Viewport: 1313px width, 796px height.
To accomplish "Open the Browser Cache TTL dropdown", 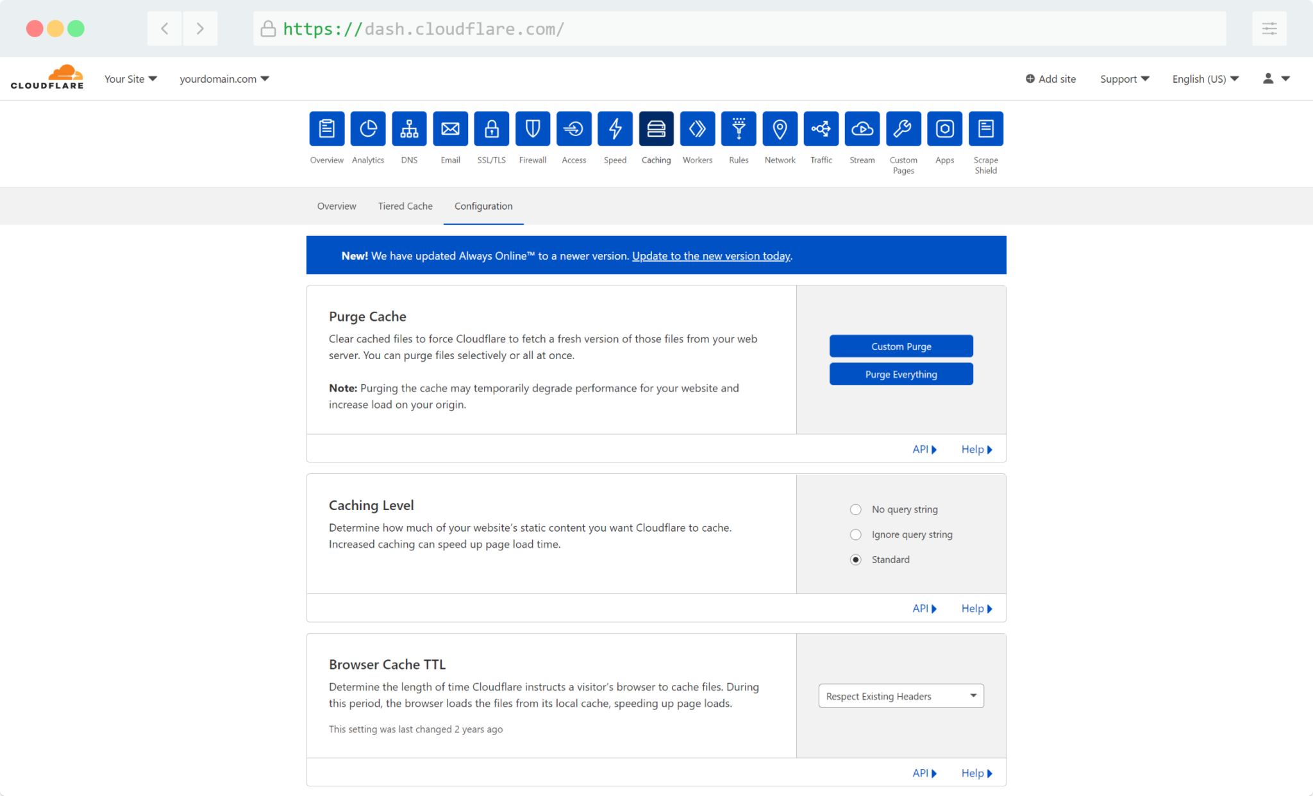I will click(x=901, y=696).
